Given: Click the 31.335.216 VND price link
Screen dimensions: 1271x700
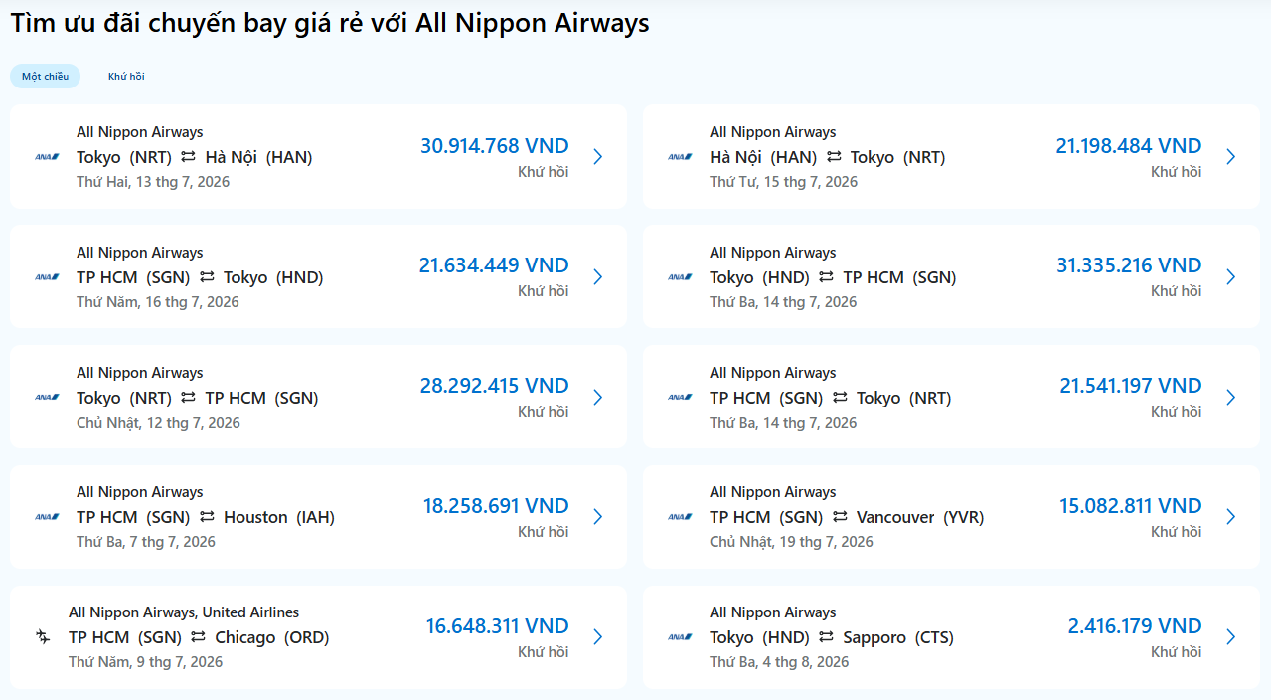Looking at the screenshot, I should click(1129, 265).
